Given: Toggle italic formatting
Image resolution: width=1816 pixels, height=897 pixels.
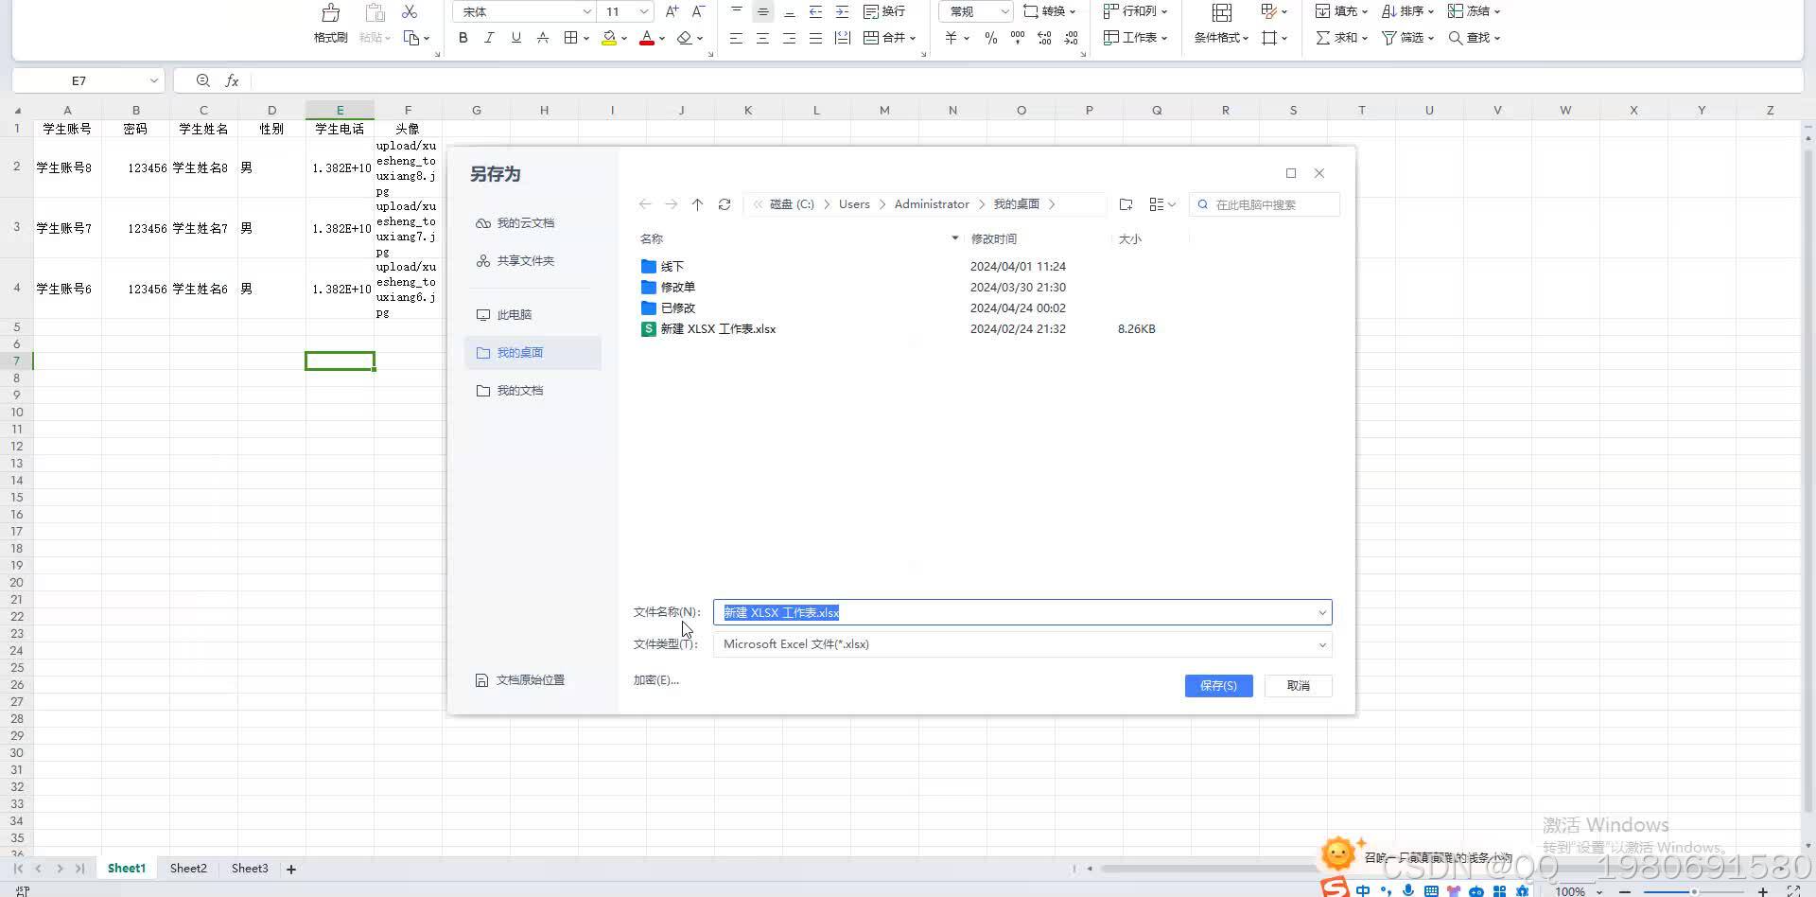Looking at the screenshot, I should [x=489, y=37].
